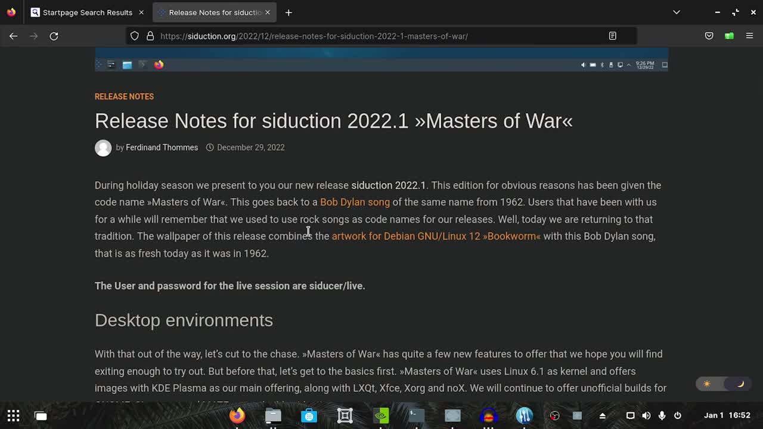Screen dimensions: 763x429
Task: Click the Desktop environments heading
Action: coord(184,320)
